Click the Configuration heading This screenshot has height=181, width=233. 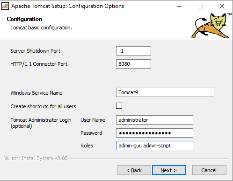(24, 19)
